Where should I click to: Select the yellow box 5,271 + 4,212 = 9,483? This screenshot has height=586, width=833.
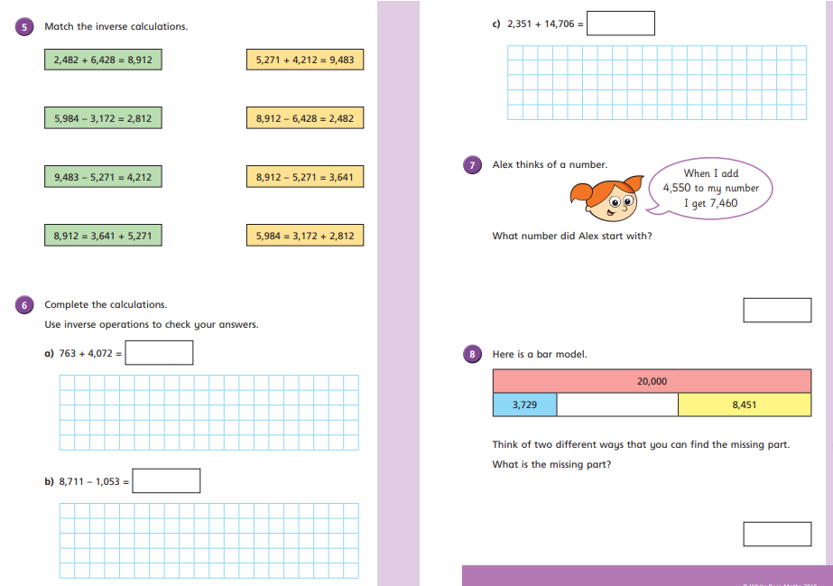click(x=304, y=60)
